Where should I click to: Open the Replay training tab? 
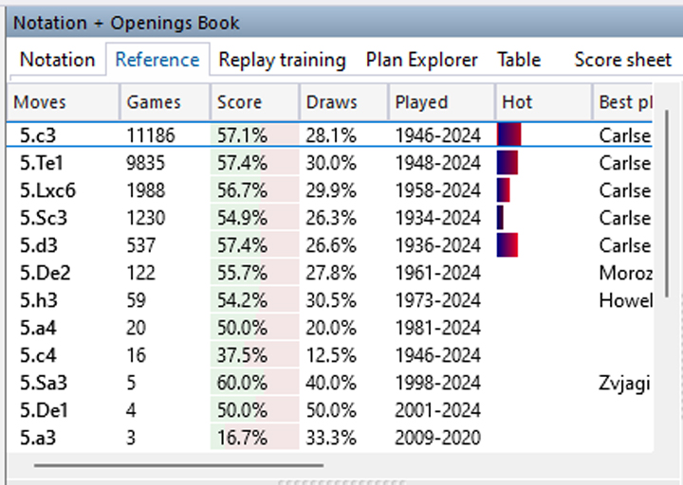pyautogui.click(x=282, y=60)
